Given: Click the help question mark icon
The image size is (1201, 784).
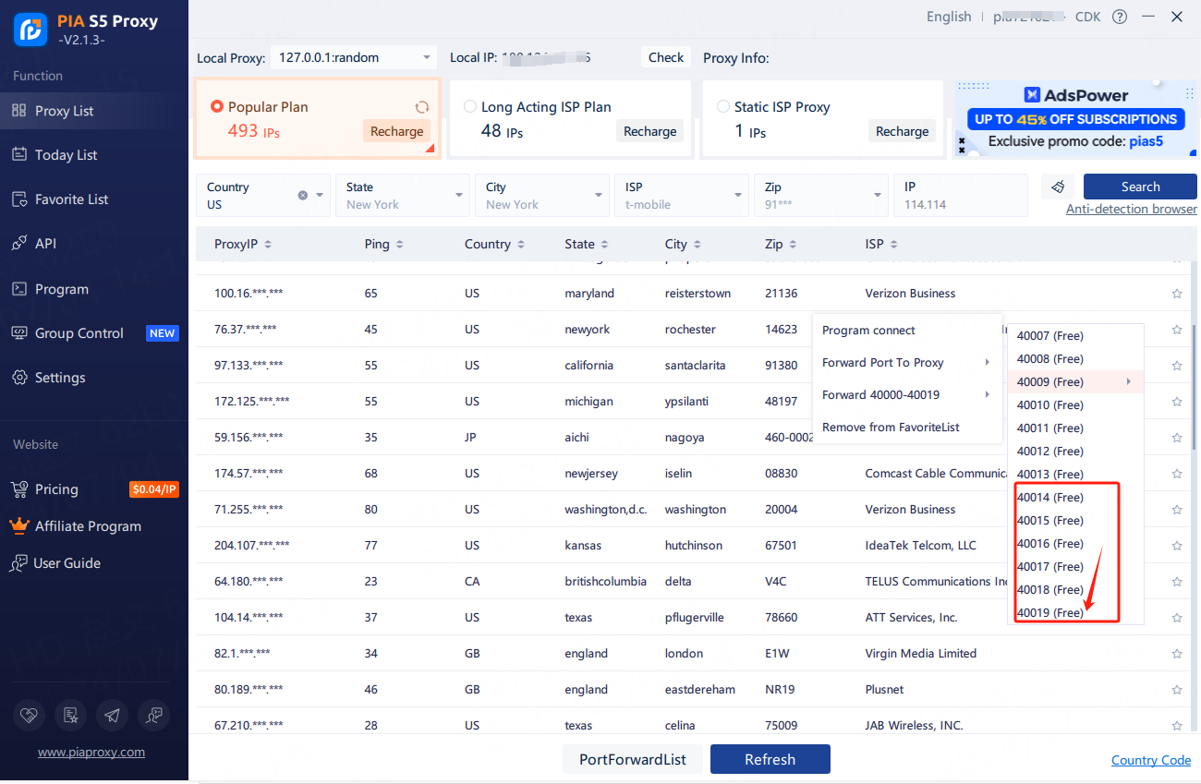Looking at the screenshot, I should tap(1120, 17).
